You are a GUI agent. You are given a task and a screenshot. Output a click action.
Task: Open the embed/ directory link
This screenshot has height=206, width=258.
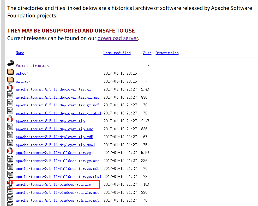click(22, 73)
